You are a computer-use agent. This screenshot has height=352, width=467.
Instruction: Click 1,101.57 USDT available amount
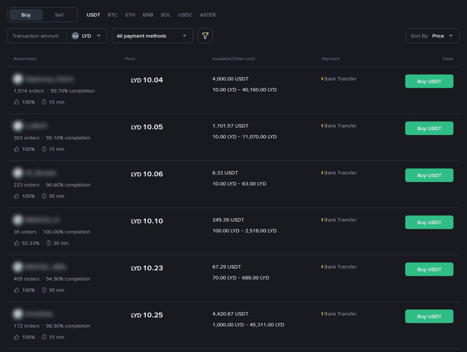coord(230,126)
